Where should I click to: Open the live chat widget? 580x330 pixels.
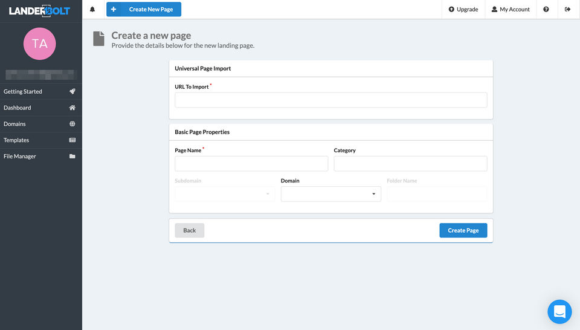coord(559,312)
